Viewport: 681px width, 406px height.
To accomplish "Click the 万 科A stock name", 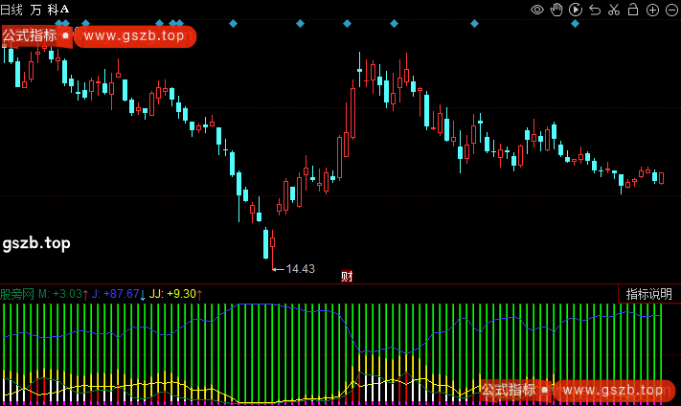I will tap(50, 9).
